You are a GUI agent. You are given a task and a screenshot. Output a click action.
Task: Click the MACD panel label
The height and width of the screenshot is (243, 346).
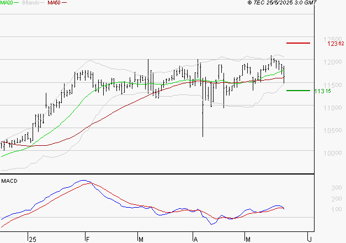pyautogui.click(x=9, y=181)
